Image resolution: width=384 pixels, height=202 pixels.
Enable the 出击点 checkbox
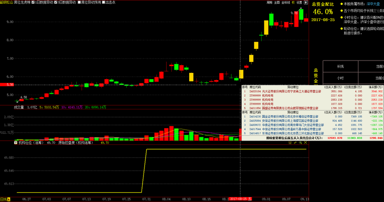pyautogui.click(x=102, y=2)
